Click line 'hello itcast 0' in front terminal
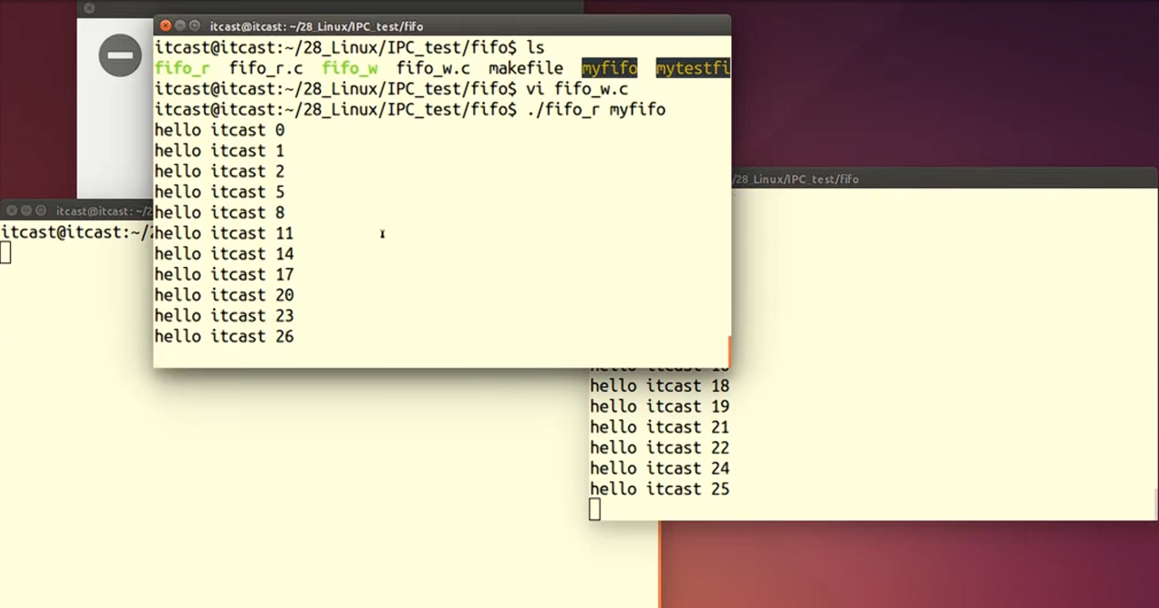The width and height of the screenshot is (1159, 608). coord(219,130)
